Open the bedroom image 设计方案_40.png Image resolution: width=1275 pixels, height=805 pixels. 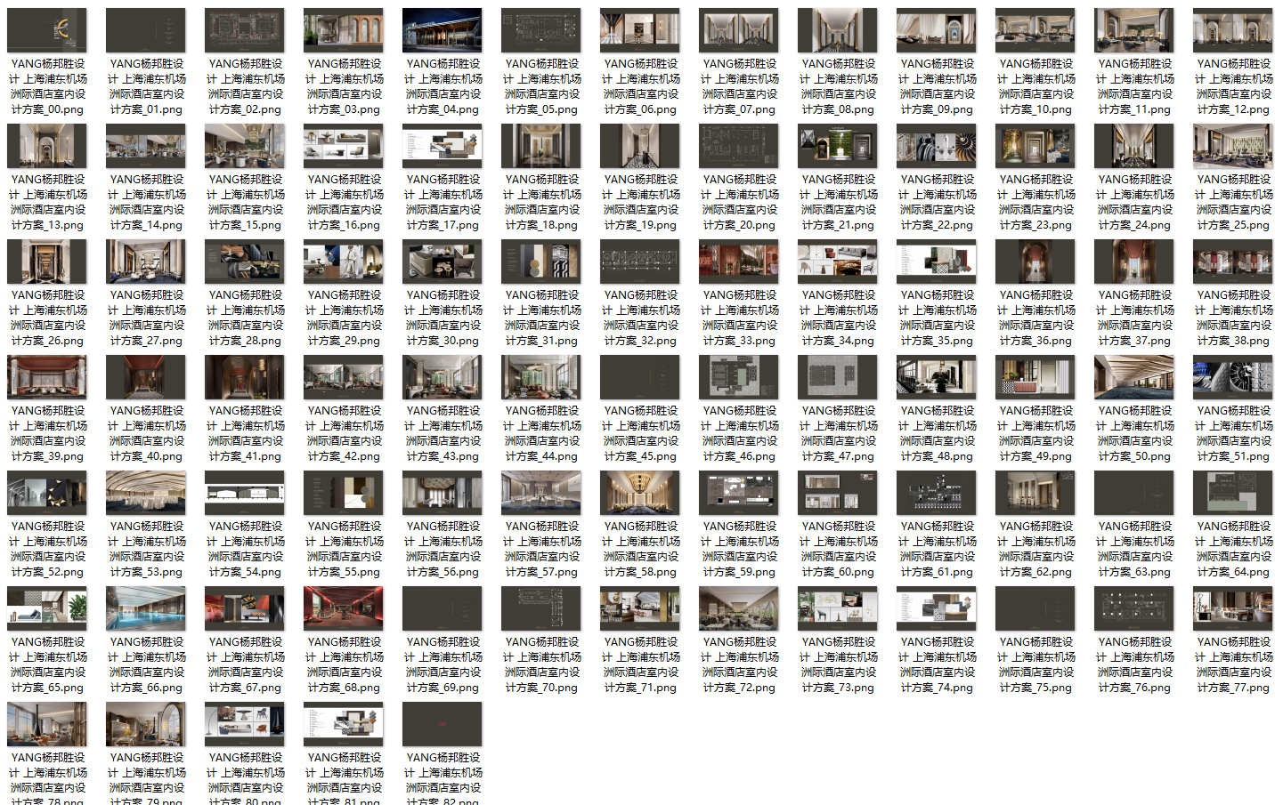tap(145, 376)
